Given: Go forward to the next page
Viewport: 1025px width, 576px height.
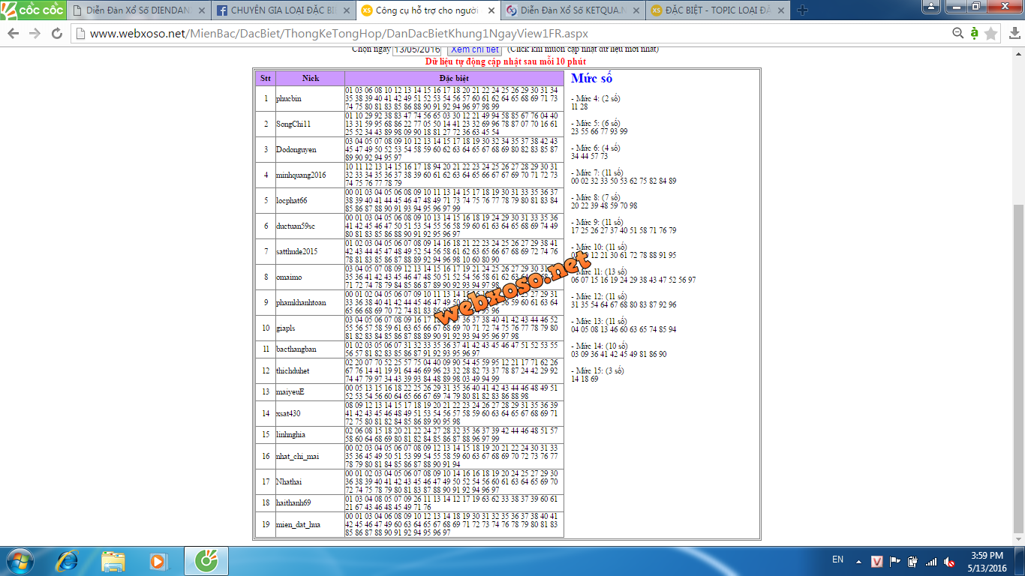Looking at the screenshot, I should [35, 34].
